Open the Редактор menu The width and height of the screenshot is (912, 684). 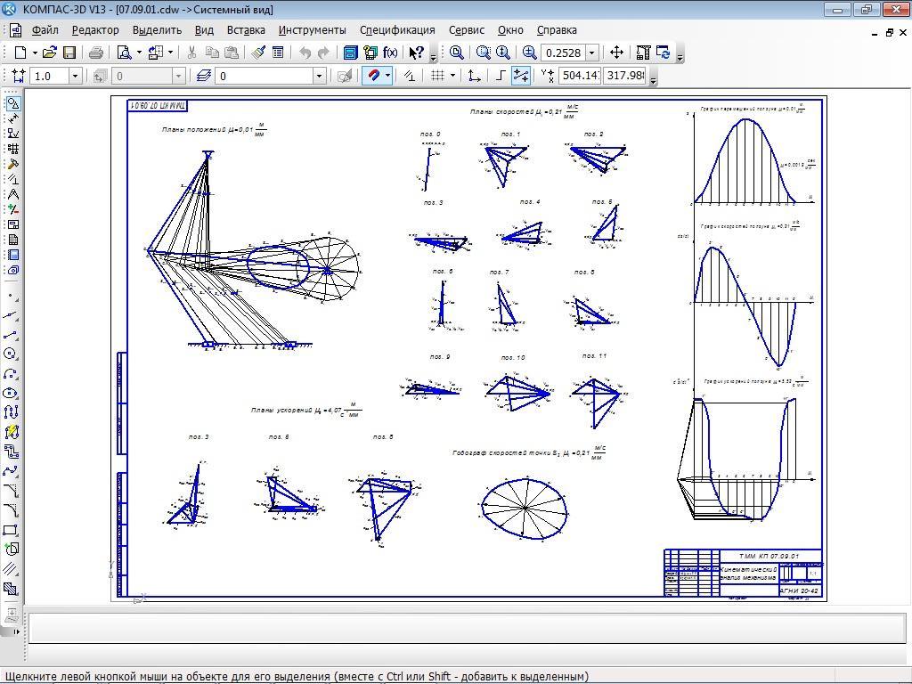coord(95,30)
